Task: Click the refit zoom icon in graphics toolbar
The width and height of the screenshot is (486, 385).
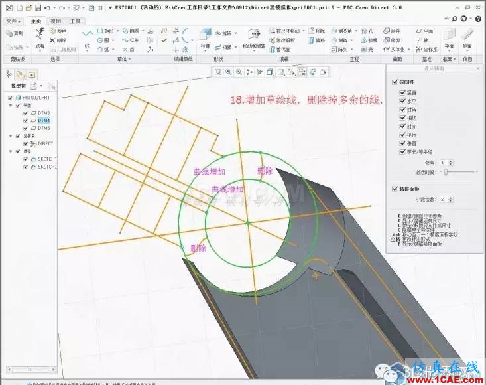Action: [219, 72]
